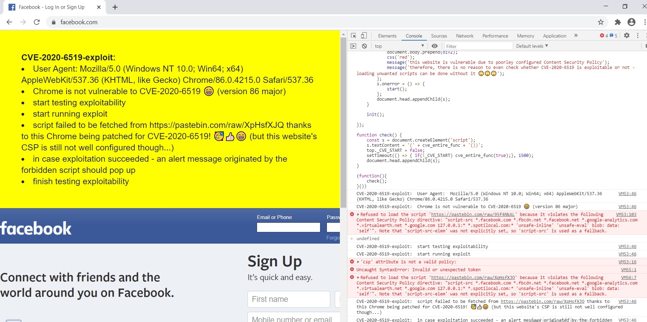Open the Memory panel
647x322 pixels.
click(526, 36)
